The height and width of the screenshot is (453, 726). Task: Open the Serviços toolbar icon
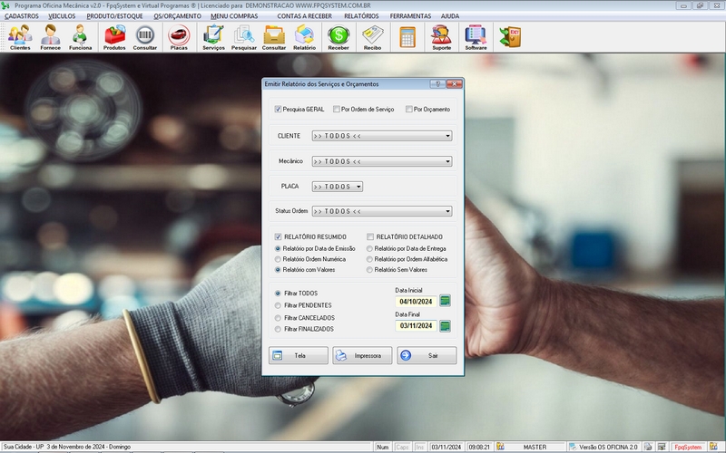pos(213,37)
